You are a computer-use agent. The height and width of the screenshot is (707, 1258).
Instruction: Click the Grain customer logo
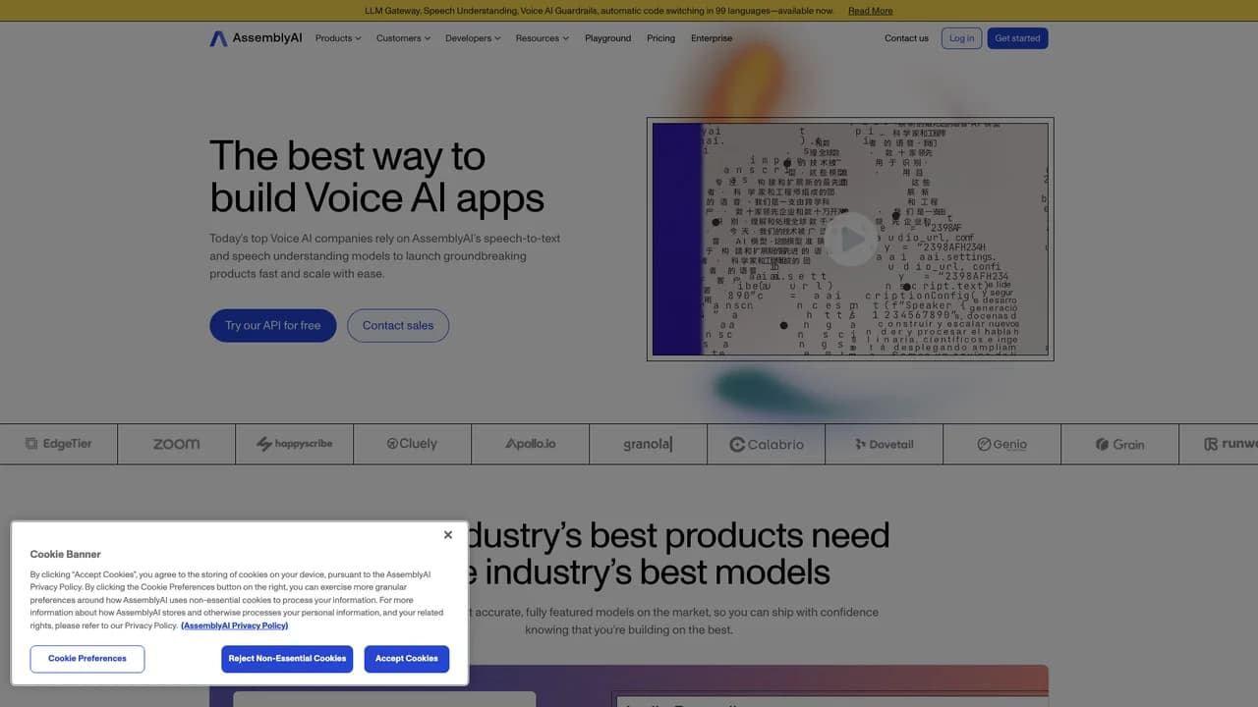[x=1120, y=444]
